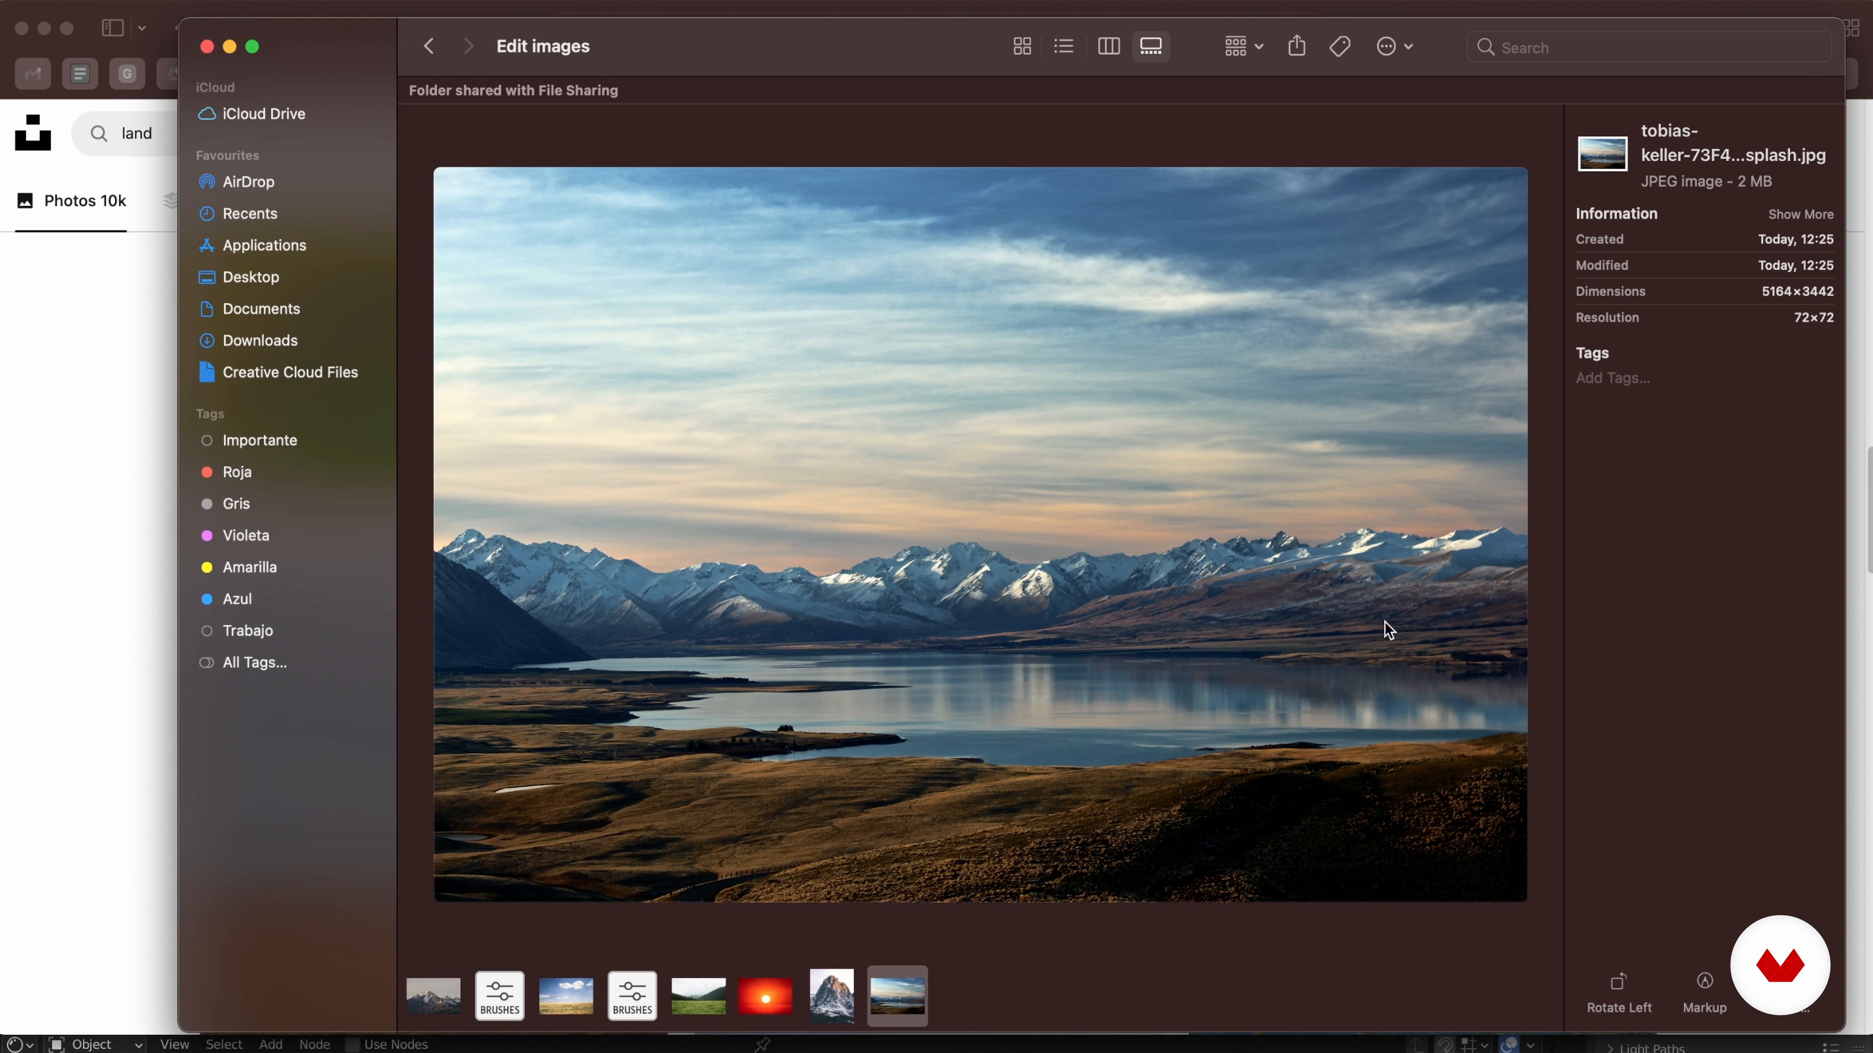The height and width of the screenshot is (1053, 1873).
Task: Click the Google Docs bookmark in browser
Action: (x=80, y=74)
